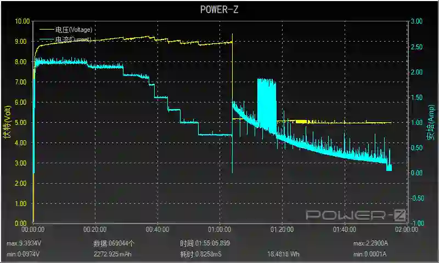Click the -1.00 current axis label
This screenshot has width=439, height=263.
tap(417, 224)
